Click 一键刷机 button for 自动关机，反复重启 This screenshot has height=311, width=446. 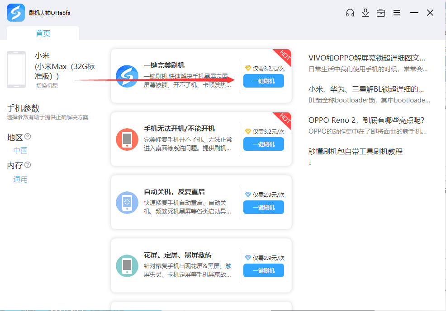(x=264, y=208)
